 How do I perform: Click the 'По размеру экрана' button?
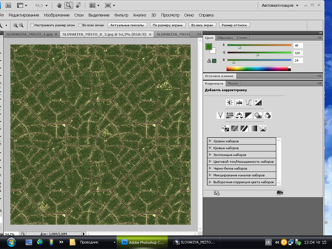click(168, 25)
